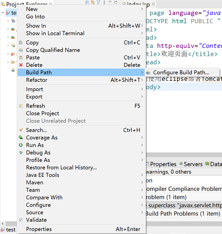Click the red Delete icon in context menu

[x=21, y=65]
